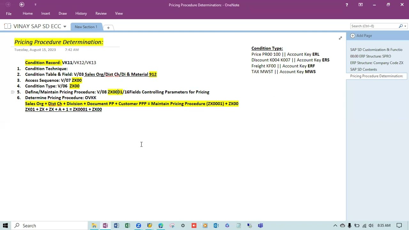Click the OneNote taskbar icon
Screen dimensions: 409x230
tap(105, 226)
